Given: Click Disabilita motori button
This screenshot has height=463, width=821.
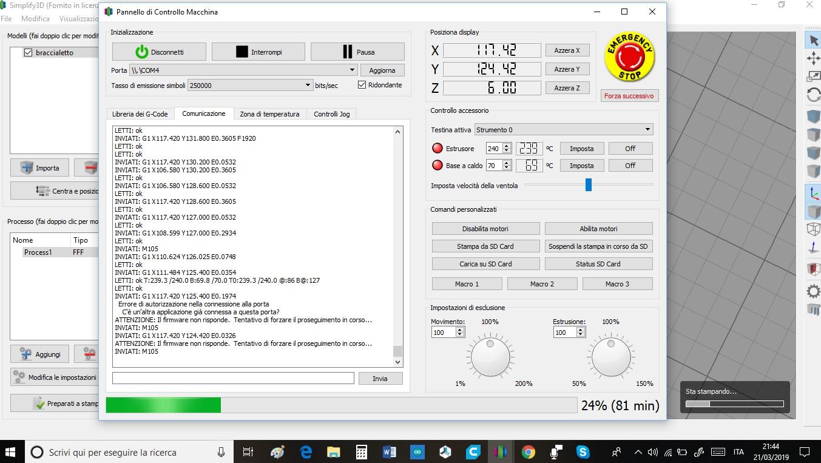Looking at the screenshot, I should pyautogui.click(x=485, y=229).
